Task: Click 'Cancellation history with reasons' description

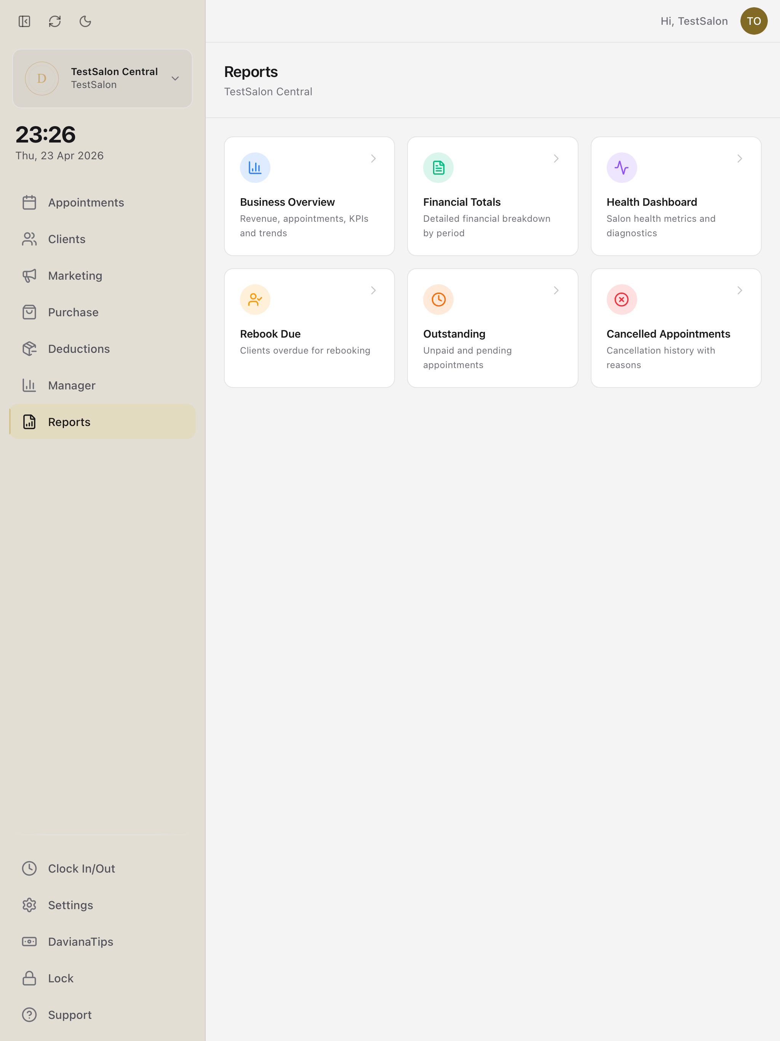Action: [x=660, y=358]
